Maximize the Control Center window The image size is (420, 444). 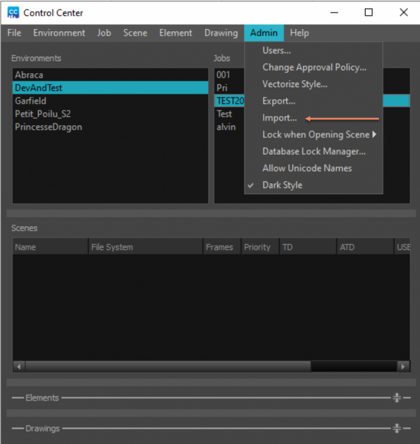click(368, 13)
